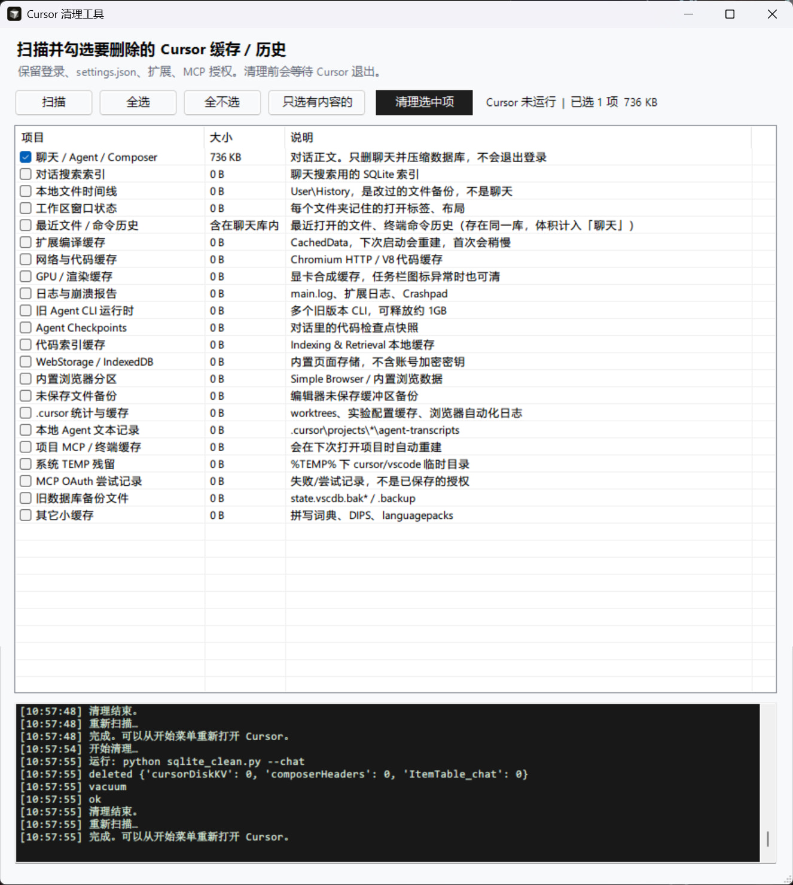Click the 只选有内容的 button
This screenshot has width=793, height=885.
(x=317, y=102)
